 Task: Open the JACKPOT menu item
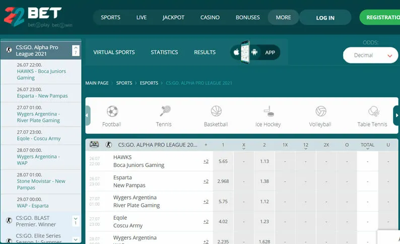(173, 17)
